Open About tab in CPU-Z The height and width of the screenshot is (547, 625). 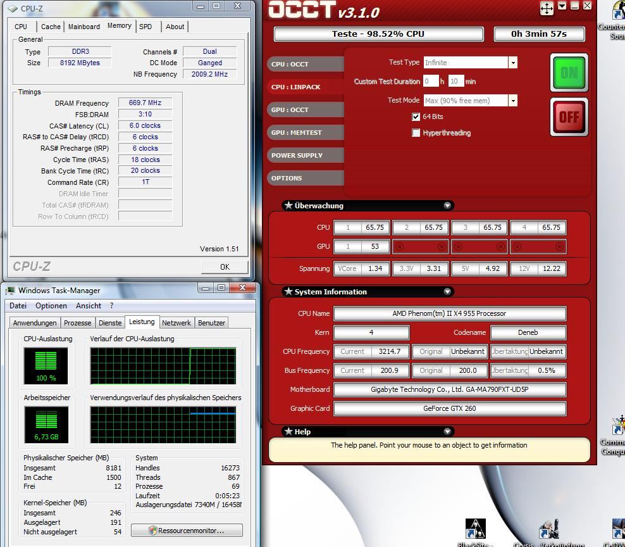(x=175, y=27)
